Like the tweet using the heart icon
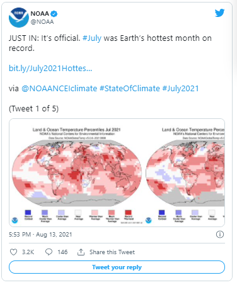The height and width of the screenshot is (285, 237). [14, 252]
